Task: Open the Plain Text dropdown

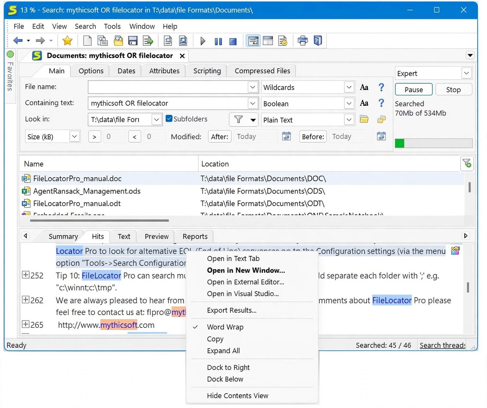Action: click(x=349, y=119)
